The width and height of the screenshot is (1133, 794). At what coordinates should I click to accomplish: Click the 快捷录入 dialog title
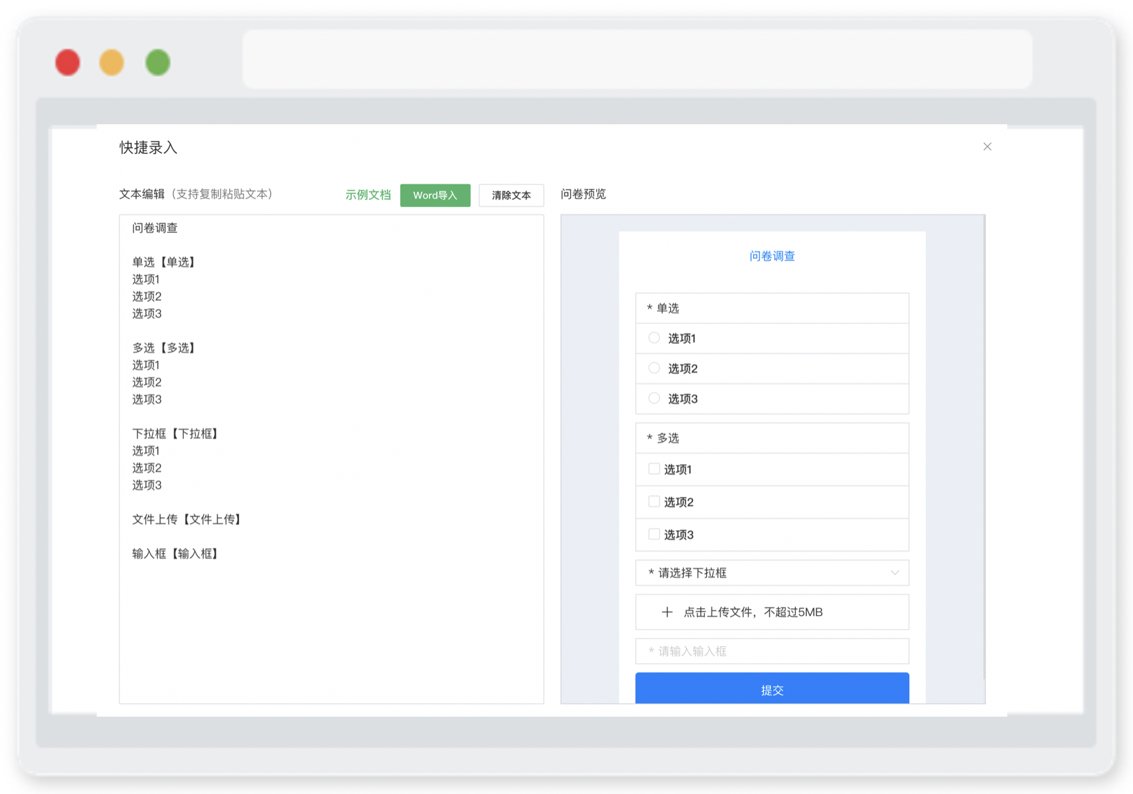[149, 147]
